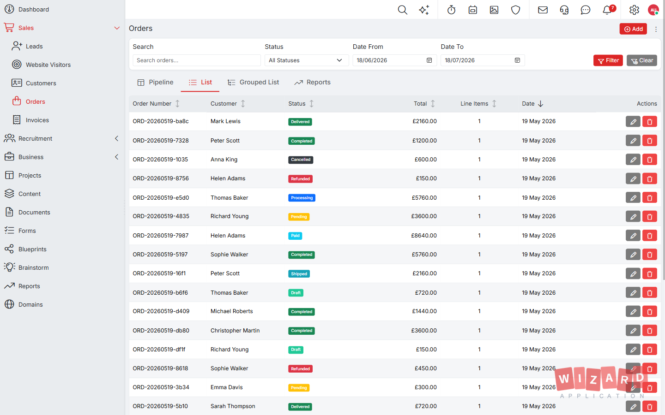
Task: Switch to the List tab
Action: (200, 83)
